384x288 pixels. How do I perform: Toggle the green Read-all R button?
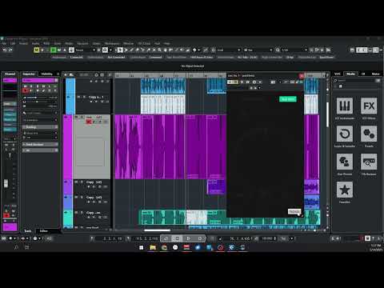point(54,50)
